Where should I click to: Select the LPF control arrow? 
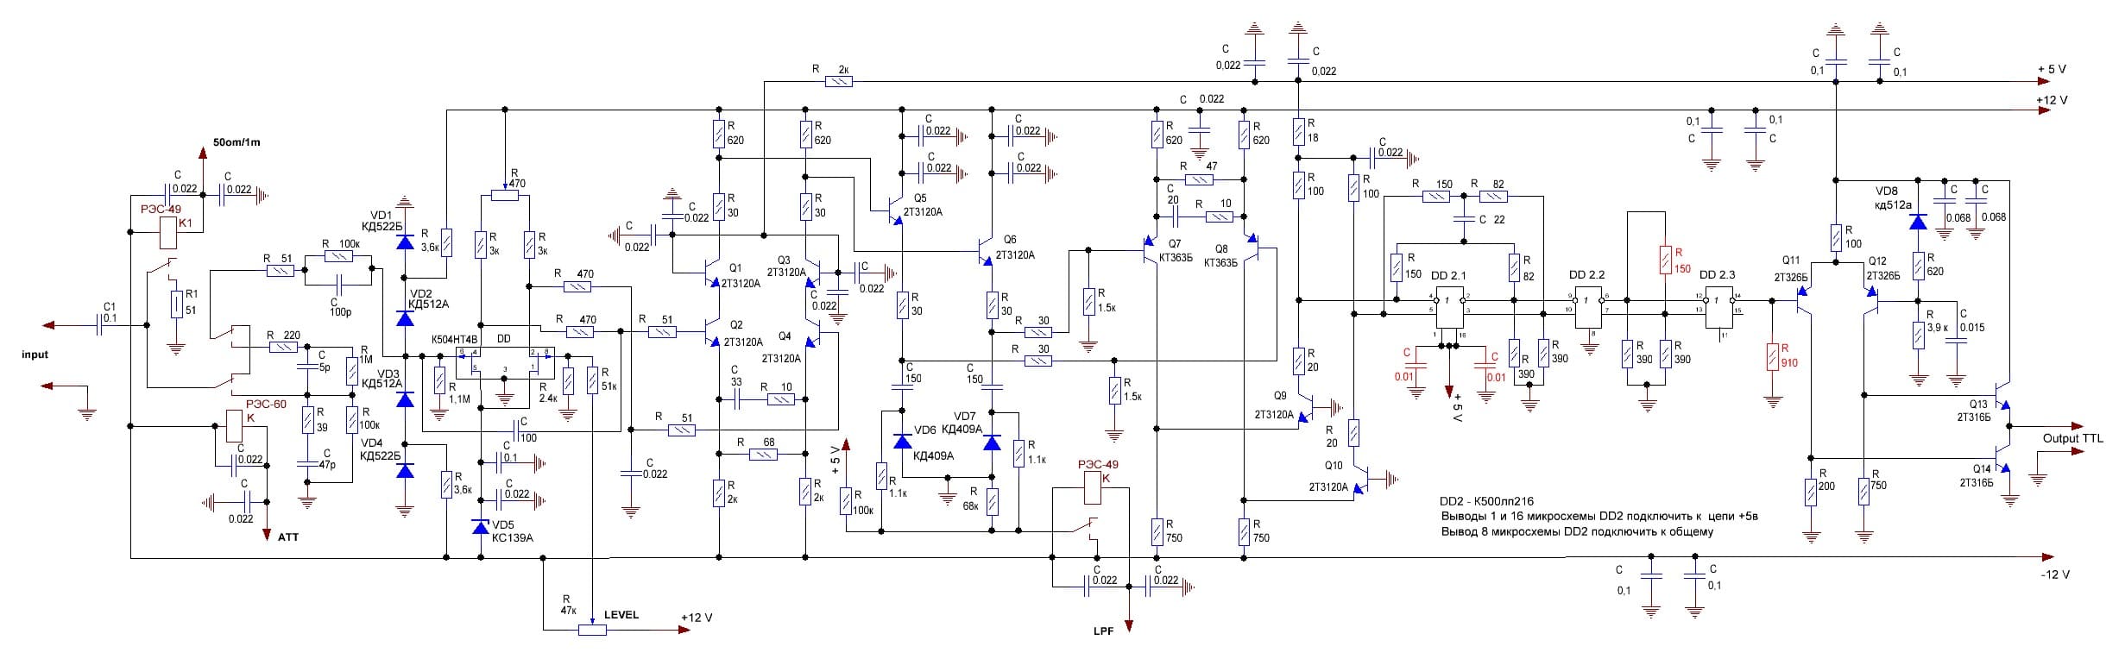coord(1126,625)
